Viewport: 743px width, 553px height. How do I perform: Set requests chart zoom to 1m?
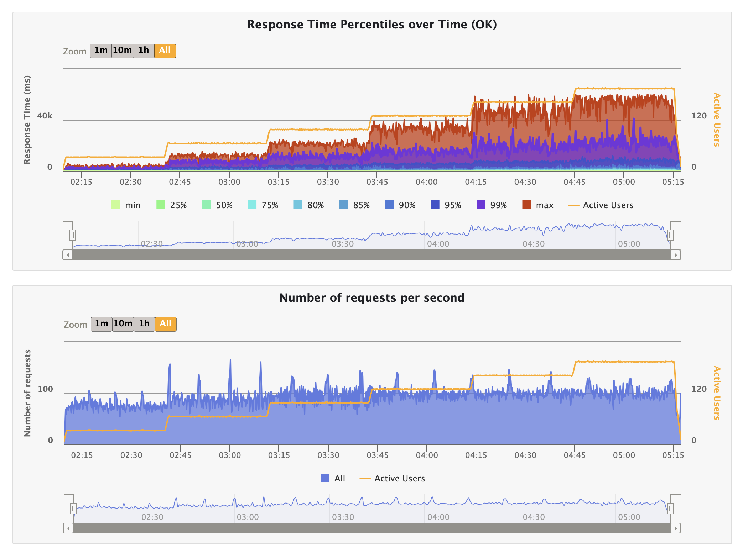[102, 324]
